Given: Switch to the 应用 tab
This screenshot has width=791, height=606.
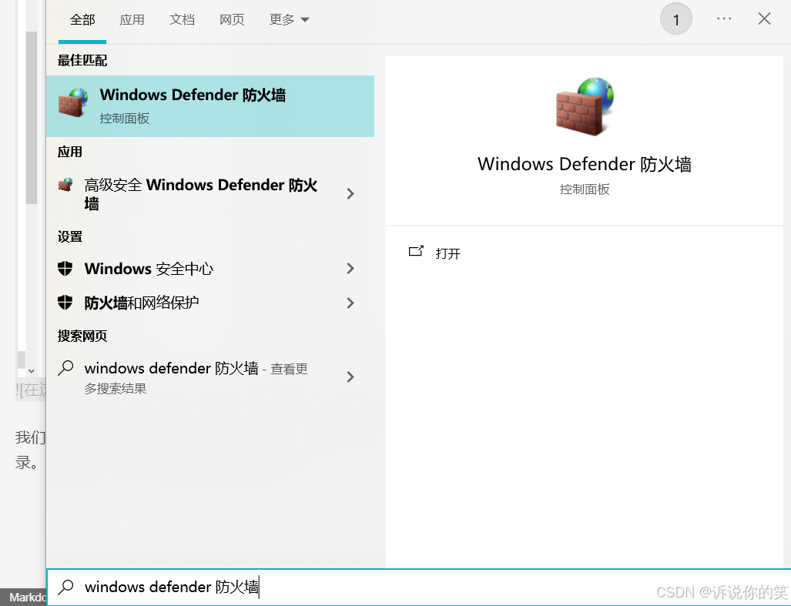Looking at the screenshot, I should (132, 20).
